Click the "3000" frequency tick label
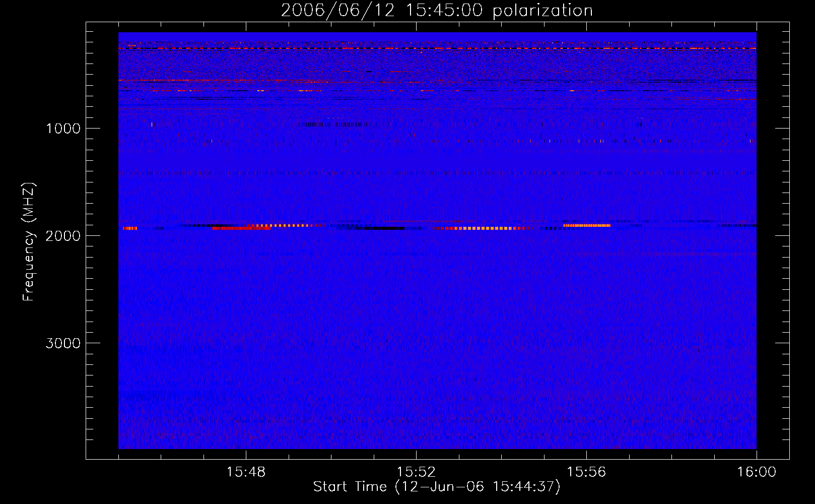The image size is (815, 504). click(63, 343)
